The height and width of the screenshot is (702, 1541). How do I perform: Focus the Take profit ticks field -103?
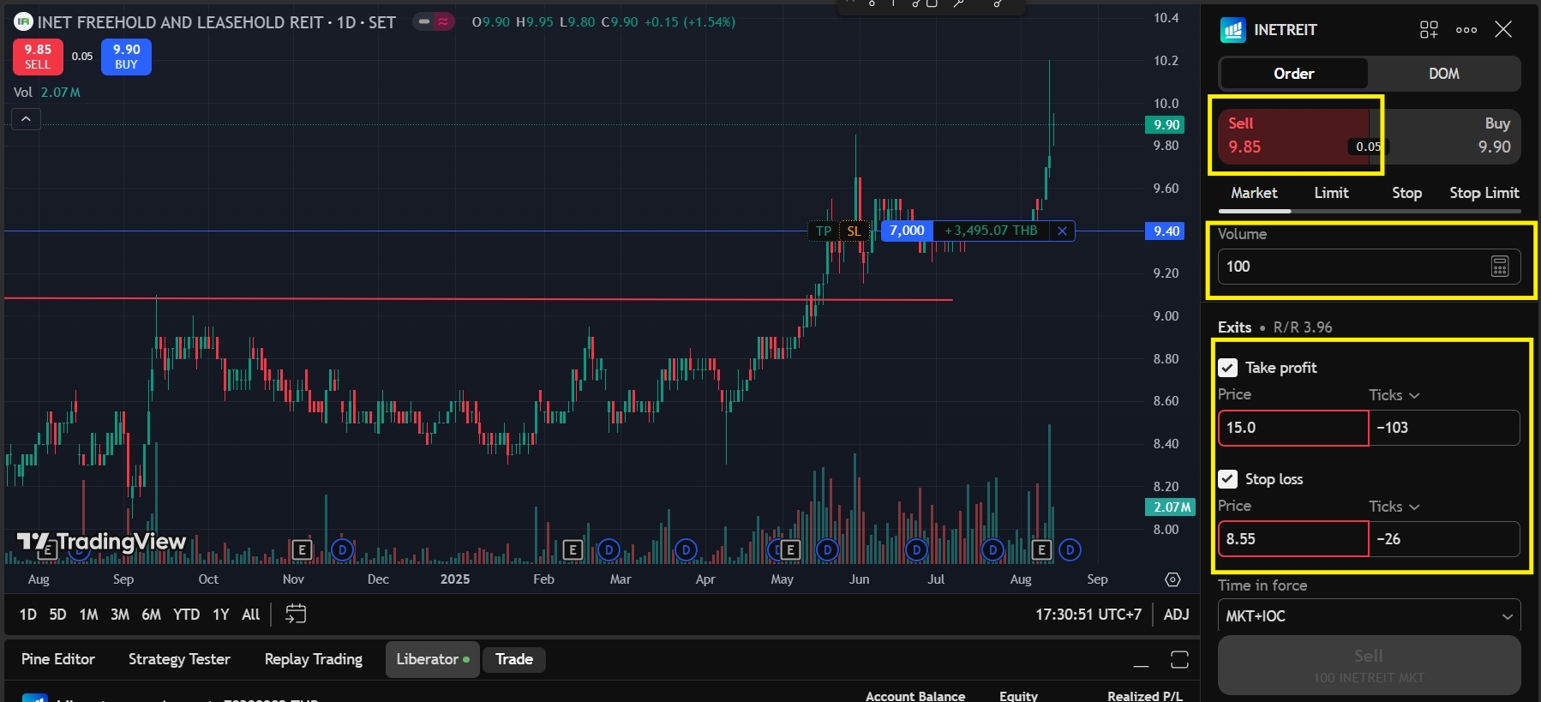[1444, 428]
